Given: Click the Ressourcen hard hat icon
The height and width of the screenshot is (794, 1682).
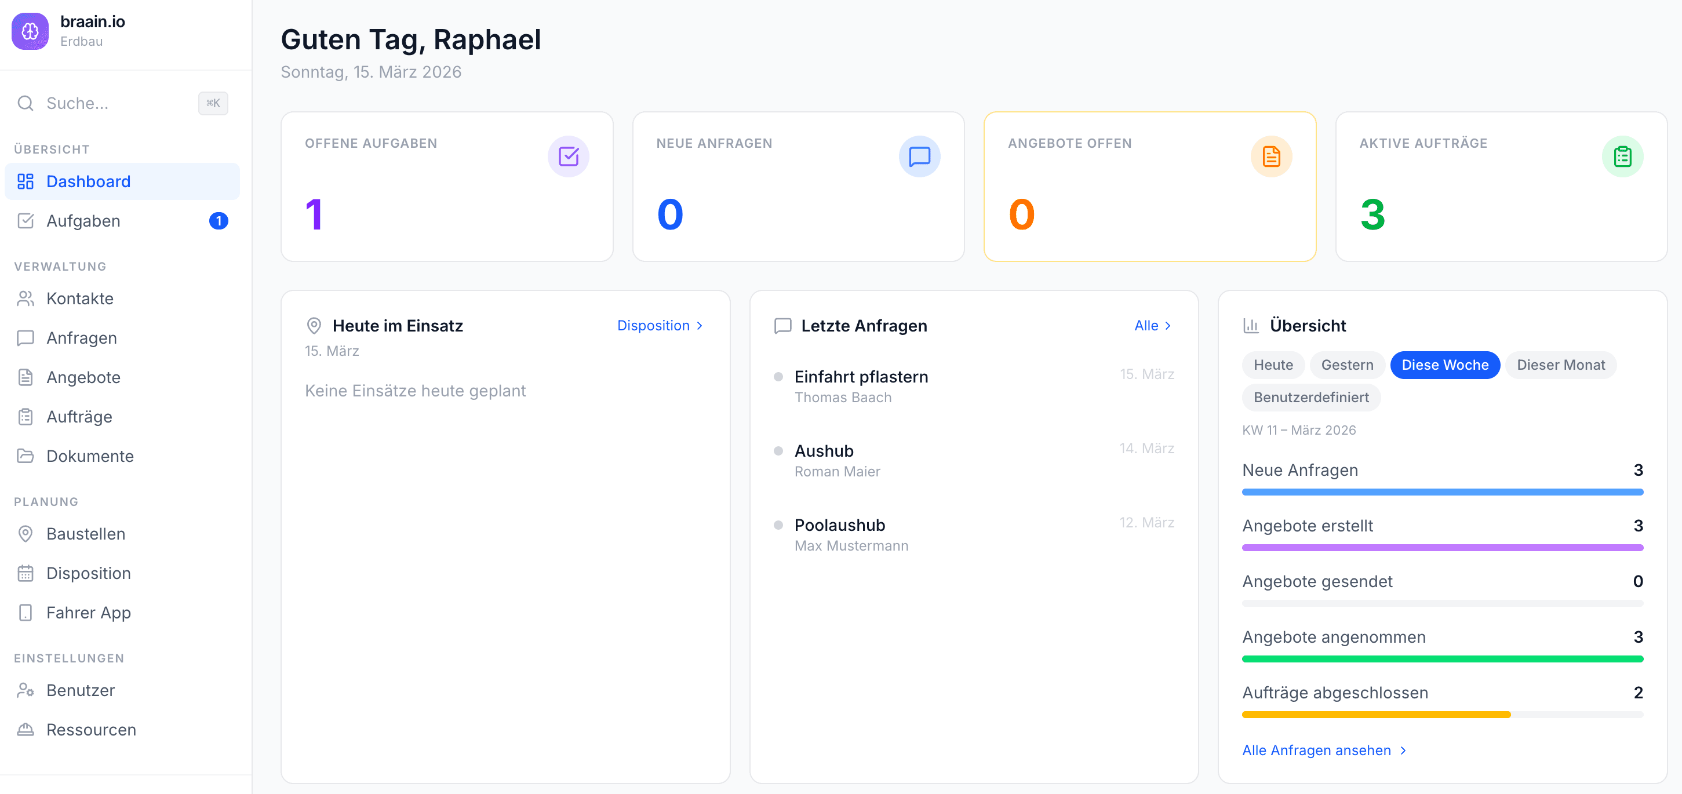Looking at the screenshot, I should (25, 729).
